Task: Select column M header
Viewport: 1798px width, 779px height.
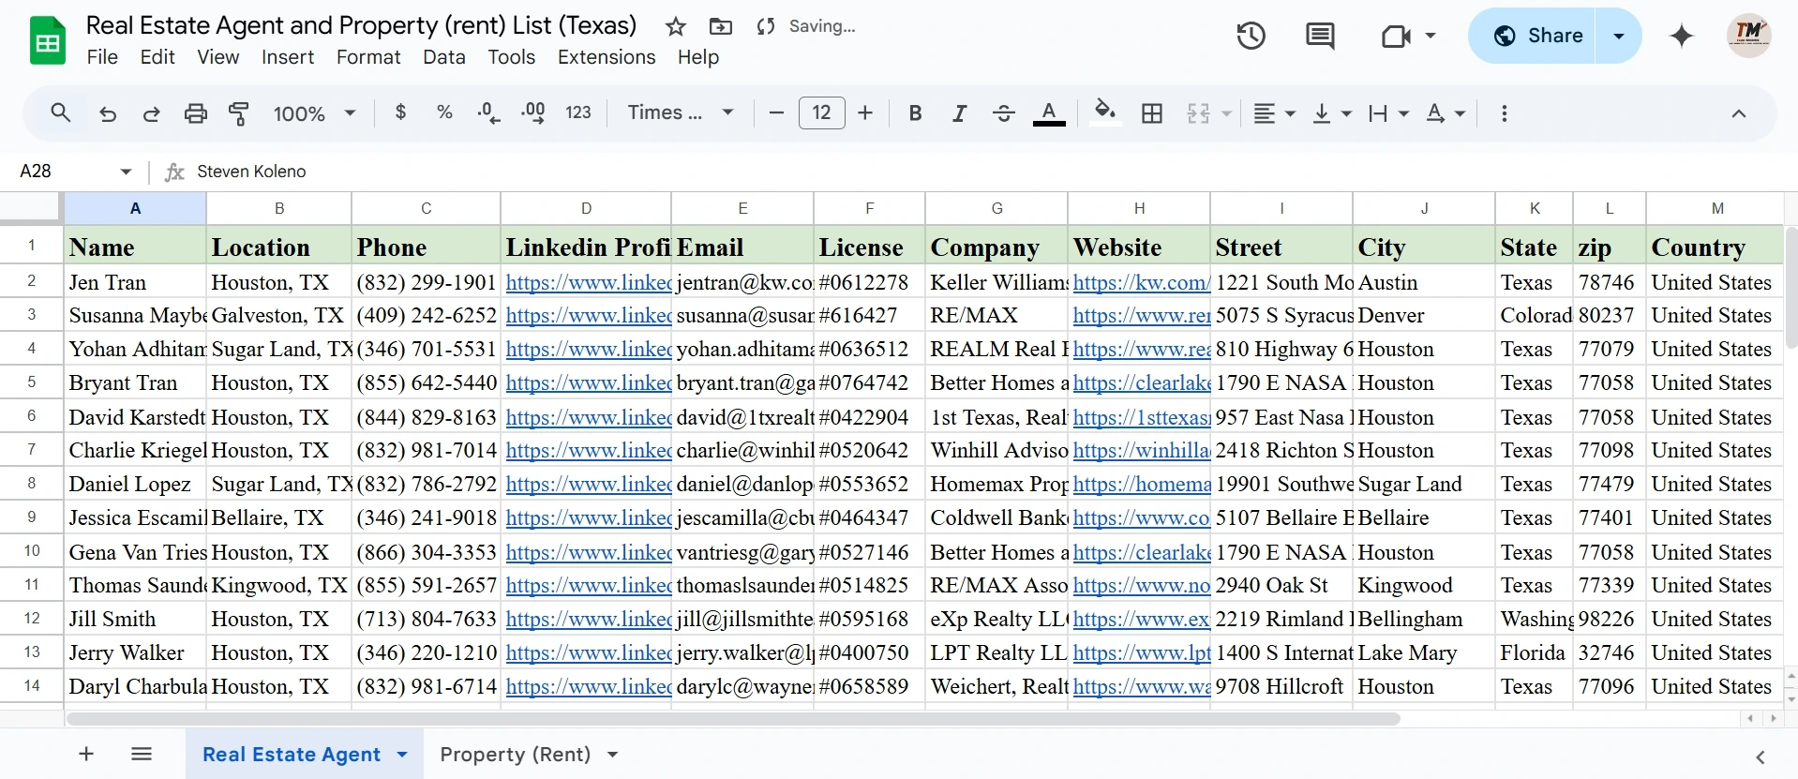Action: click(1716, 208)
